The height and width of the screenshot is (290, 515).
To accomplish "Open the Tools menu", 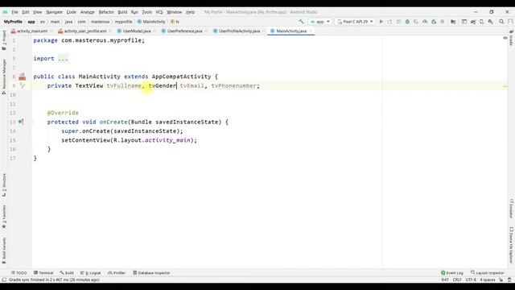I will click(146, 12).
